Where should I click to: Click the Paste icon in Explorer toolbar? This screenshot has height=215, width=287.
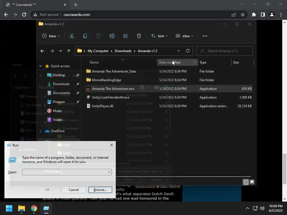pyautogui.click(x=98, y=36)
